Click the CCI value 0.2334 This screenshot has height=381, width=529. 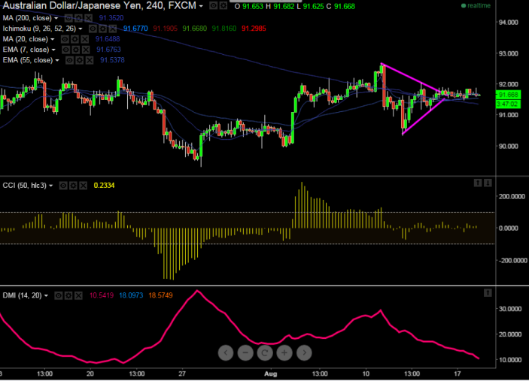(x=104, y=186)
